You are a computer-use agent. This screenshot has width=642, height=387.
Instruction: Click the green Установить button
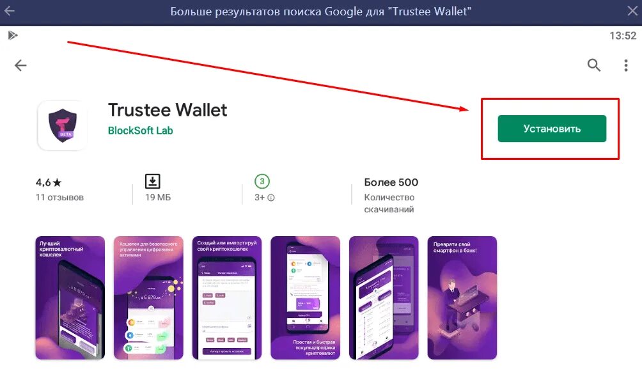pyautogui.click(x=552, y=129)
